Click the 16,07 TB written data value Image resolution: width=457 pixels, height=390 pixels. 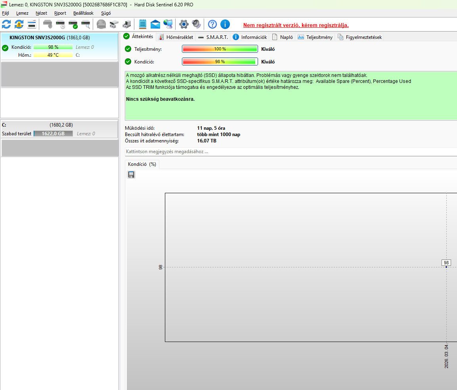tap(207, 141)
